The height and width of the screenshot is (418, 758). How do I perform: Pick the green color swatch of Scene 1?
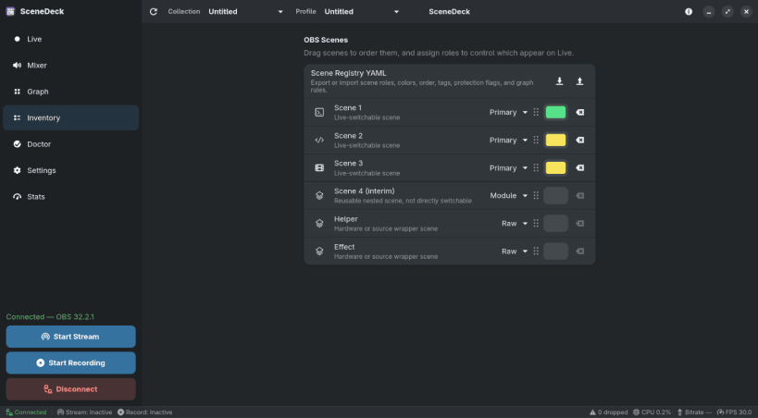click(x=555, y=112)
